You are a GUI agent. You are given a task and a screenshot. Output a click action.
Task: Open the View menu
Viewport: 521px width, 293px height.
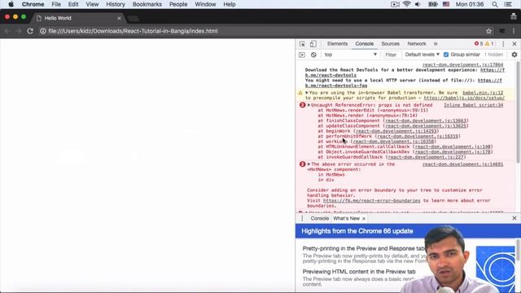pyautogui.click(x=92, y=4)
